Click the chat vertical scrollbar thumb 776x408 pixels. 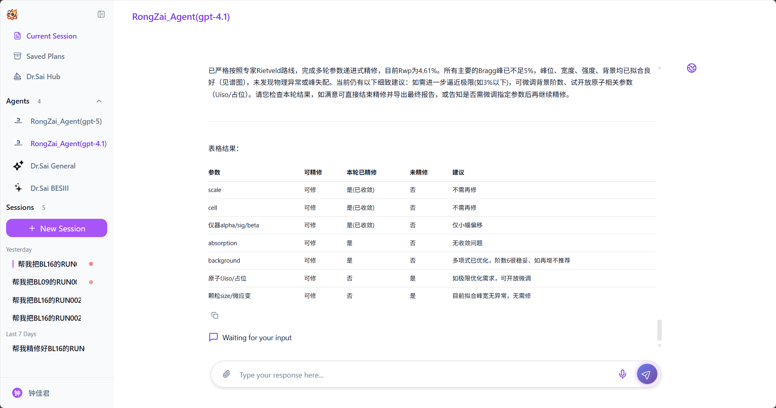[659, 330]
